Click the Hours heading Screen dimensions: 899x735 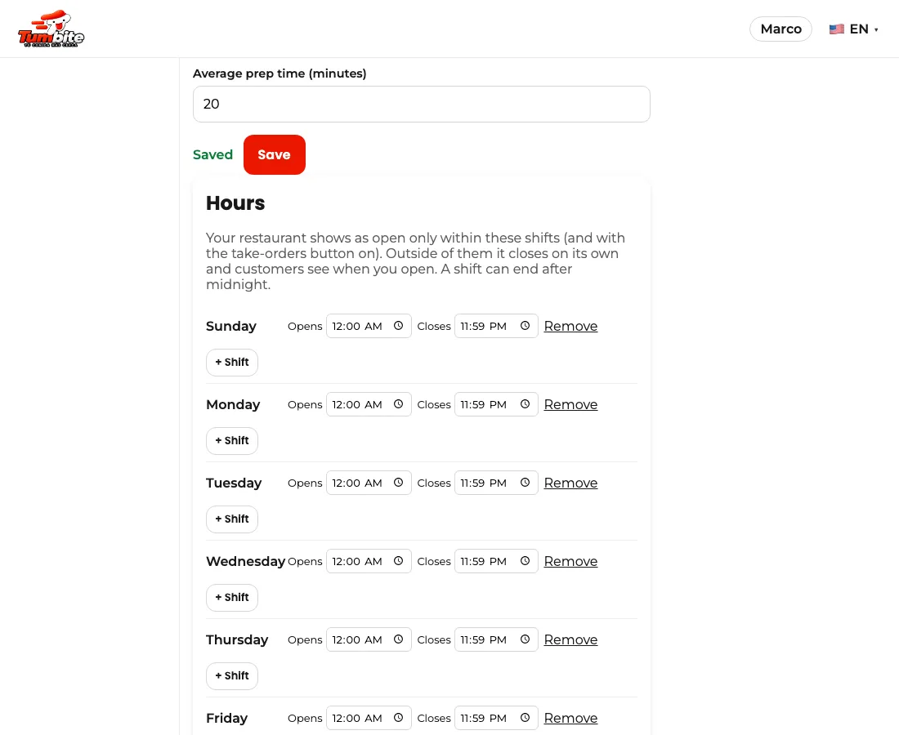[x=235, y=203]
